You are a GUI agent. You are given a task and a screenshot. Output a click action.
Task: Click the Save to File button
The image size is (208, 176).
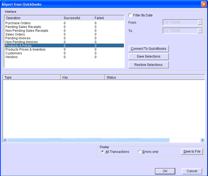(192, 152)
